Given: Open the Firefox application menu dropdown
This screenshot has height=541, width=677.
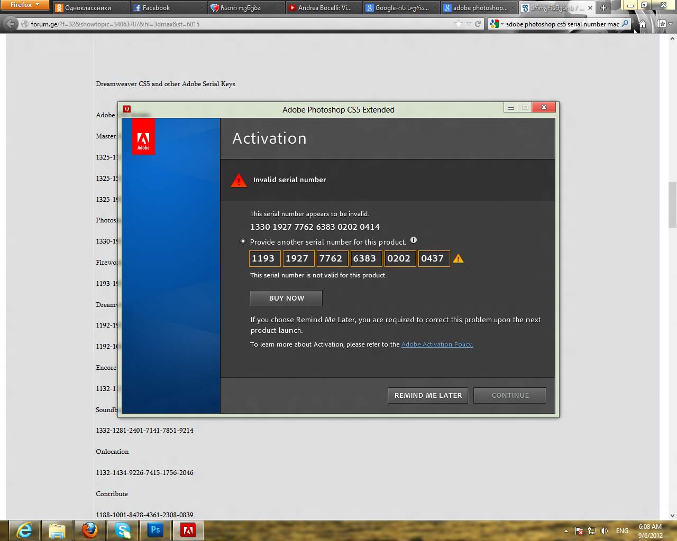Looking at the screenshot, I should coord(24,5).
